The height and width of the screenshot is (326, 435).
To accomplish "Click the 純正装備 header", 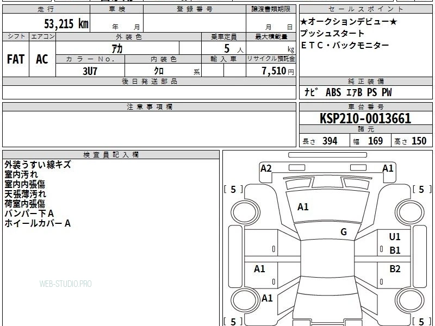I will coord(365,81).
